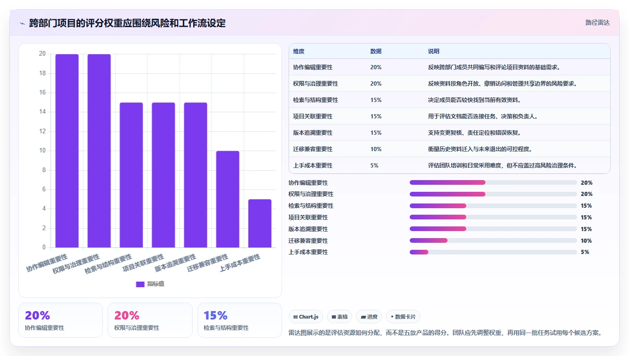The width and height of the screenshot is (629, 356).
Task: Click the 版本追溯重要性 15% progress bar
Action: coord(493,229)
